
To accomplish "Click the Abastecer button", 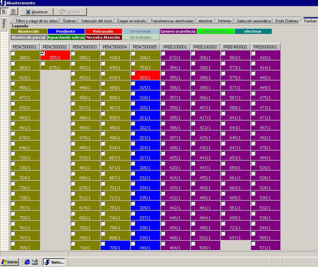I will [x=36, y=12].
